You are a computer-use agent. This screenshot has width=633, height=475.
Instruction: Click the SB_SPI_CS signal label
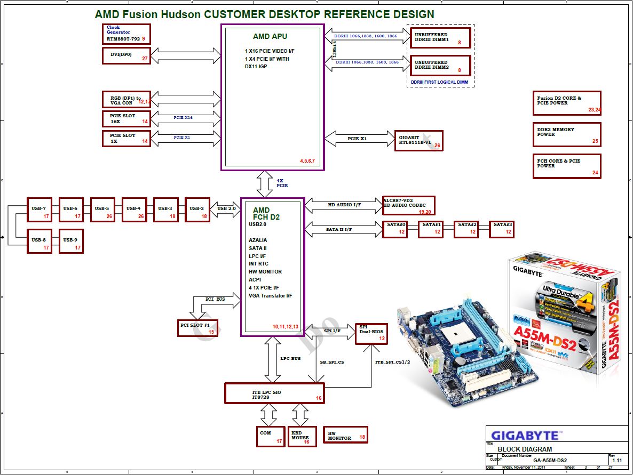pos(332,362)
